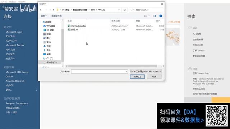Sort files by 类型 column header
The width and height of the screenshot is (230, 129).
pyautogui.click(x=138, y=21)
